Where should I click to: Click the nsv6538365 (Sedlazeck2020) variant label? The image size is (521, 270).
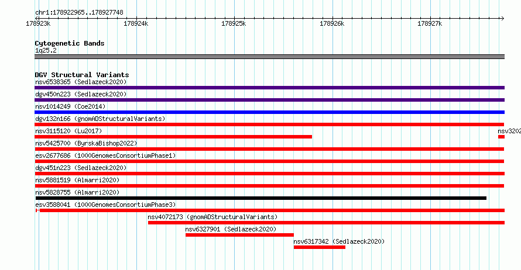click(x=81, y=82)
